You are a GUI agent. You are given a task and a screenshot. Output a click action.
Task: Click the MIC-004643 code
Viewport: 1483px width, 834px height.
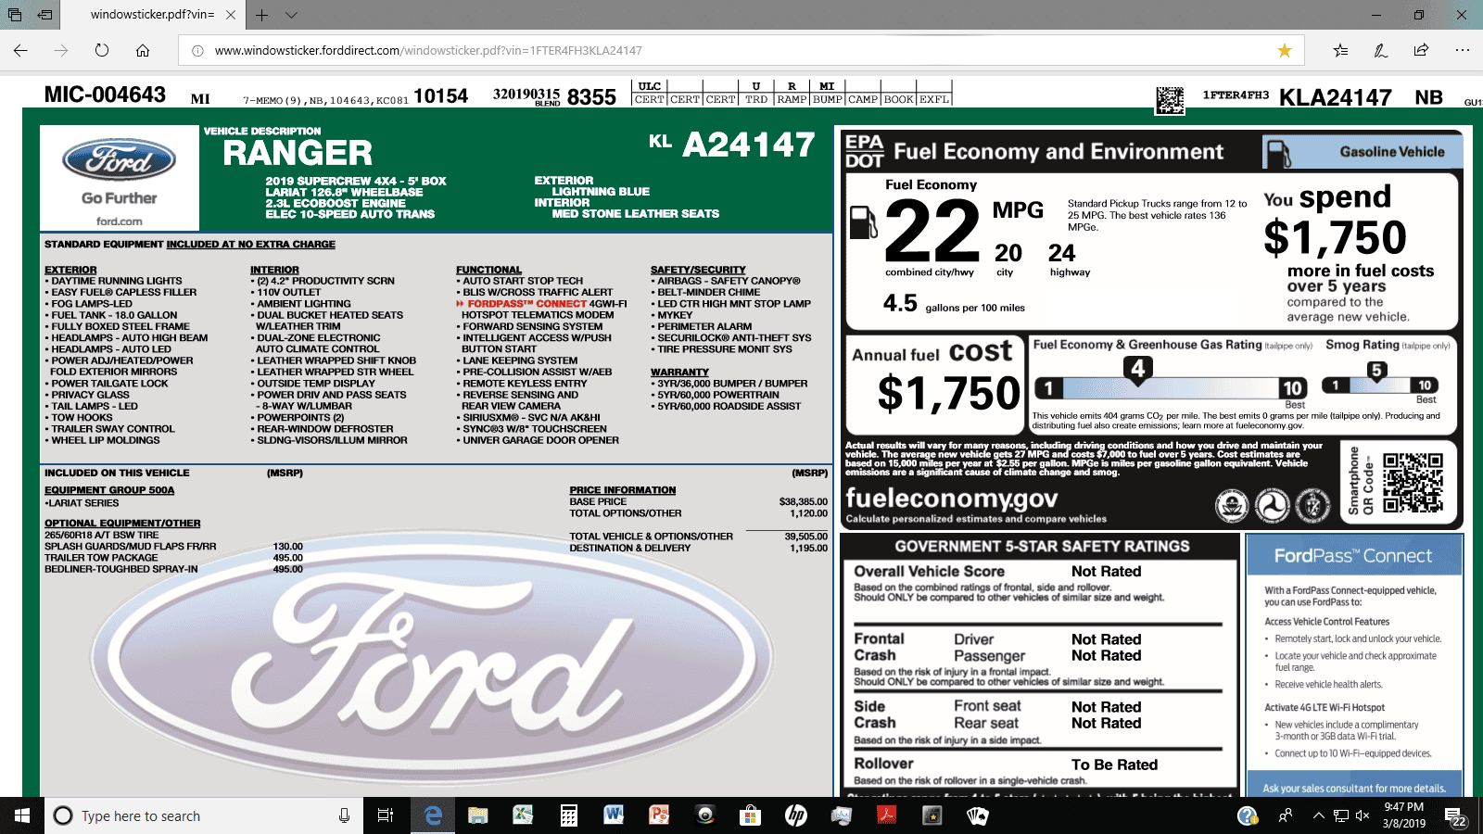(105, 95)
